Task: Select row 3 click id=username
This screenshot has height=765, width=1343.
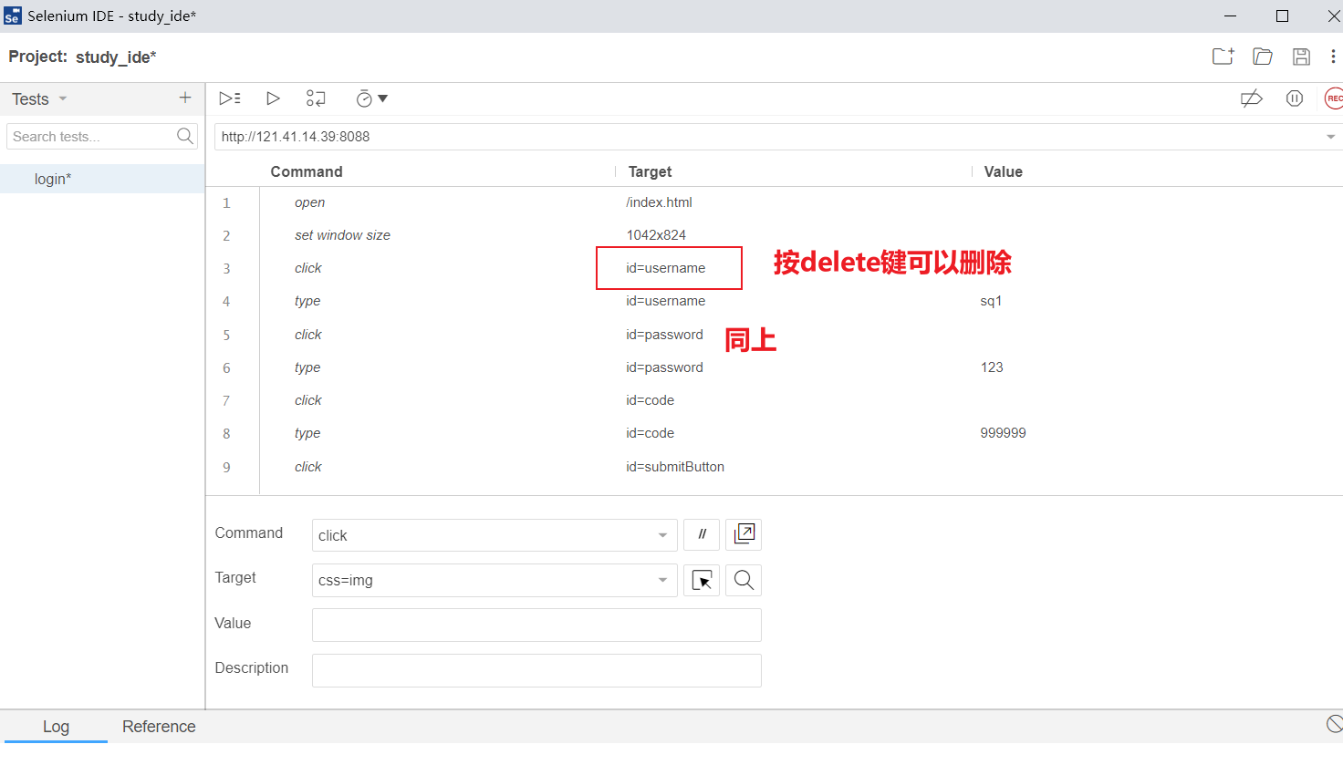Action: (x=774, y=268)
